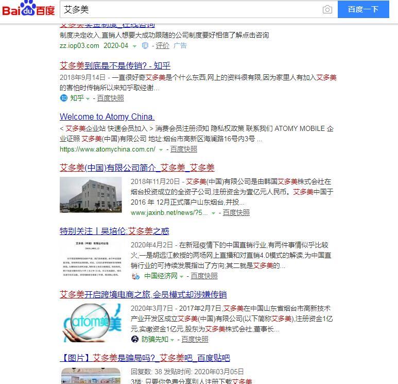Open 【图片】艾多美是骗局吗 贴吧 result

click(145, 358)
